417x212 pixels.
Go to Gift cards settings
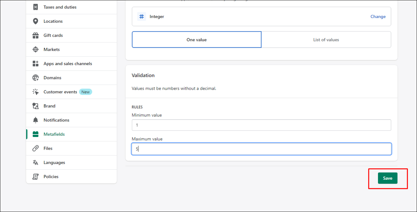click(71, 35)
